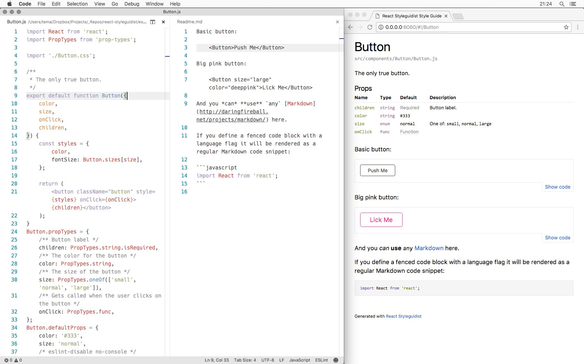The image size is (584, 364).
Task: Click the import React code snippet in preview
Action: pos(390,288)
